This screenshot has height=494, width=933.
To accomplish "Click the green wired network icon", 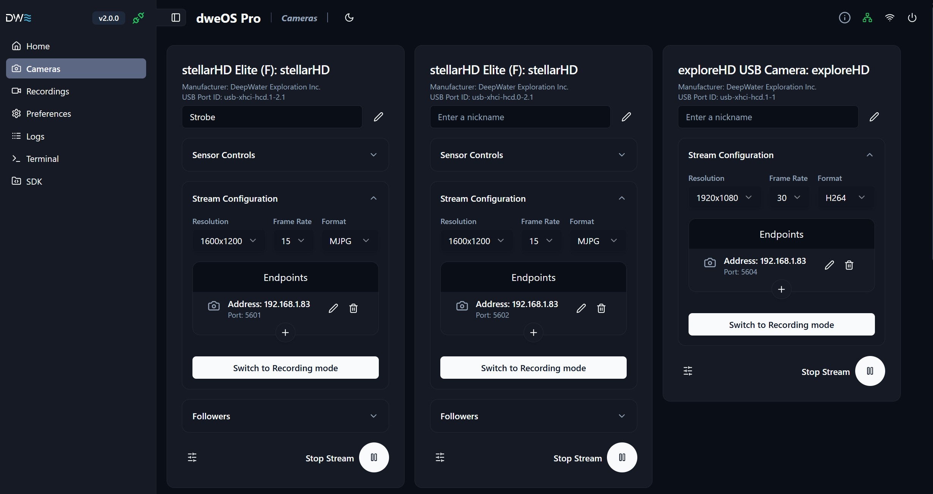I will coord(867,18).
